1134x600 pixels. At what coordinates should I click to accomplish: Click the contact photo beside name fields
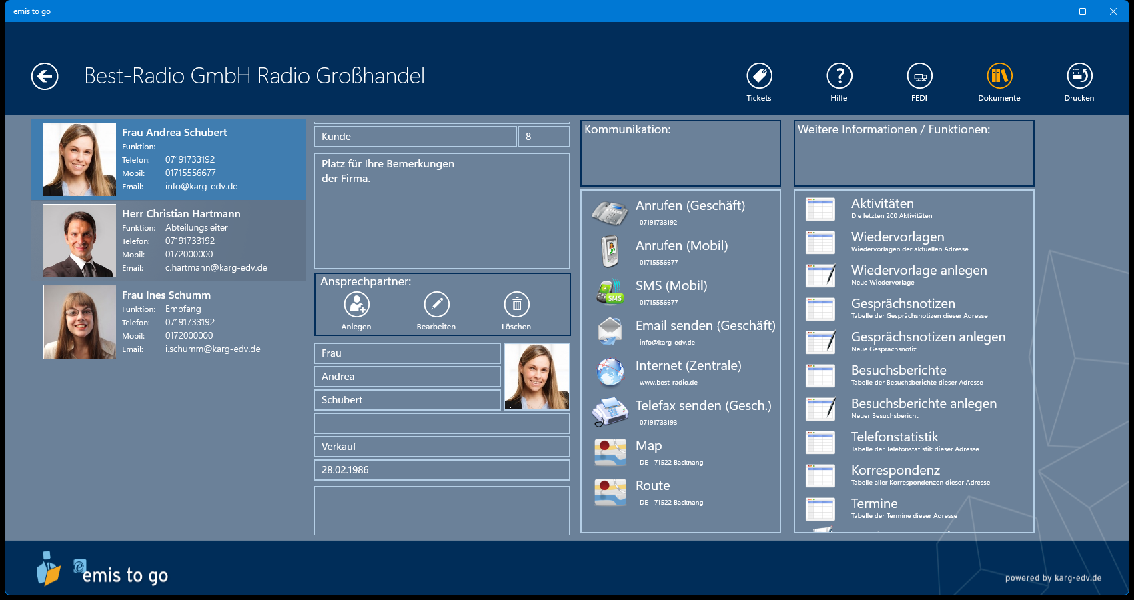[537, 377]
